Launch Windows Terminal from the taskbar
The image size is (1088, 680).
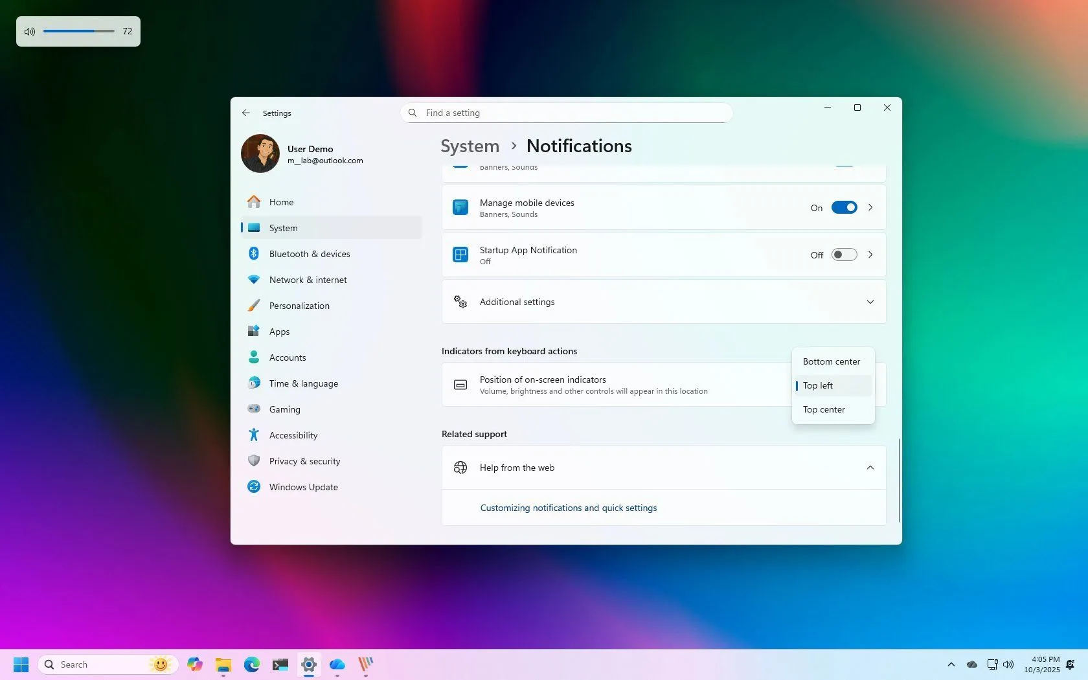click(280, 664)
